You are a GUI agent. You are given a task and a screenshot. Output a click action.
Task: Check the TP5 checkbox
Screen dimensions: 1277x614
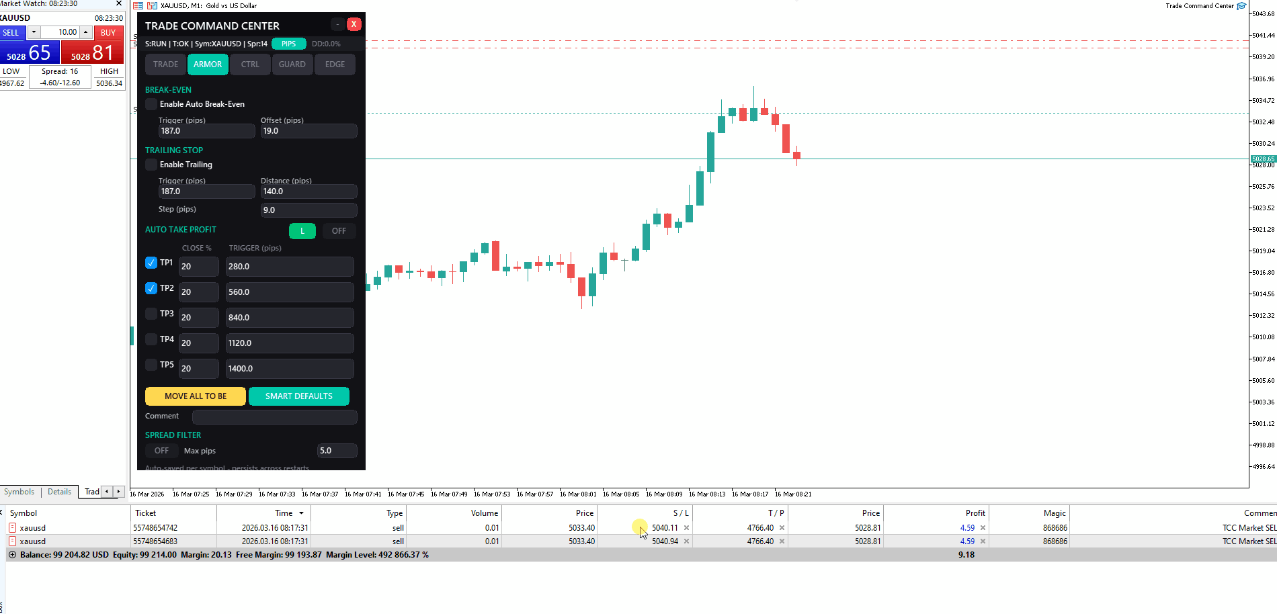coord(151,365)
